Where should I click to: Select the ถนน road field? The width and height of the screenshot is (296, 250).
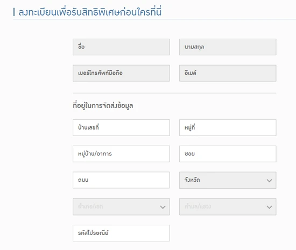click(x=121, y=180)
